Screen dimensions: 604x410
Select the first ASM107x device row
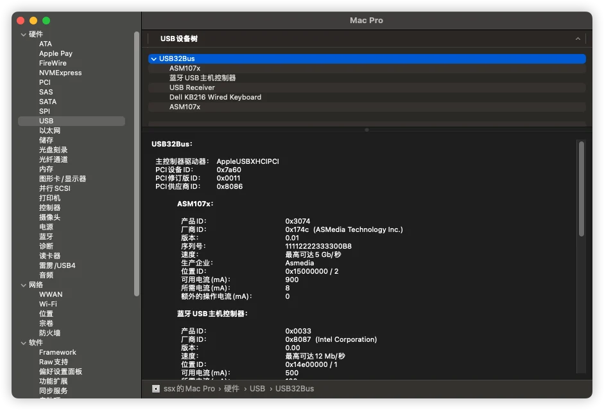click(x=367, y=69)
